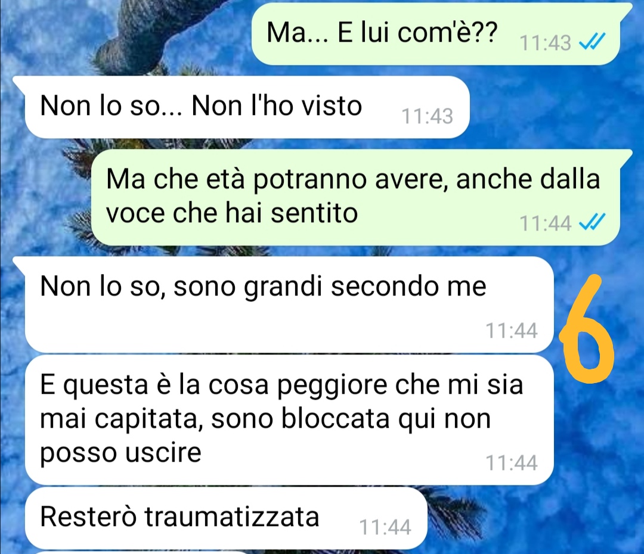Screen dimensions: 644x554
Task: Tap the reply "Non lo so, sono grandi secondo me"
Action: click(x=289, y=304)
